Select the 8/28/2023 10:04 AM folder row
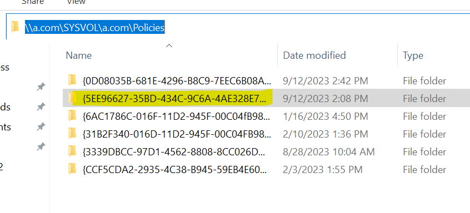 click(x=266, y=151)
